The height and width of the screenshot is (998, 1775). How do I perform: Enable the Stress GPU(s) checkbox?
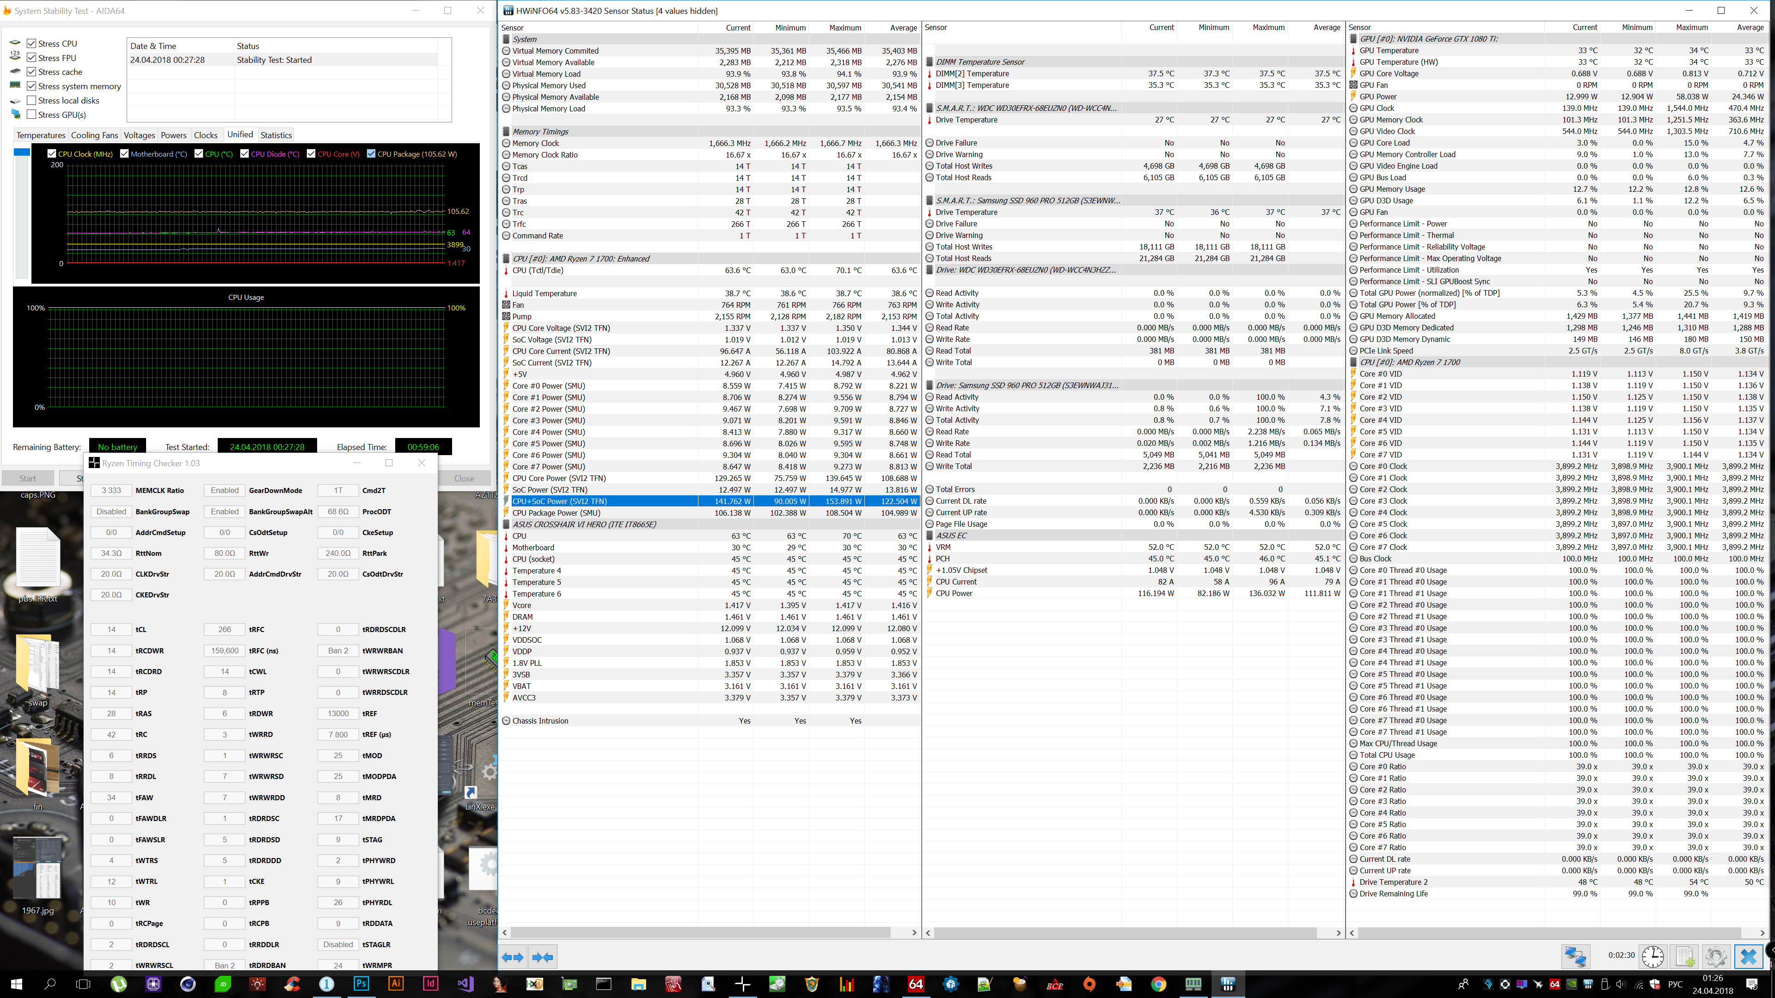coord(32,115)
